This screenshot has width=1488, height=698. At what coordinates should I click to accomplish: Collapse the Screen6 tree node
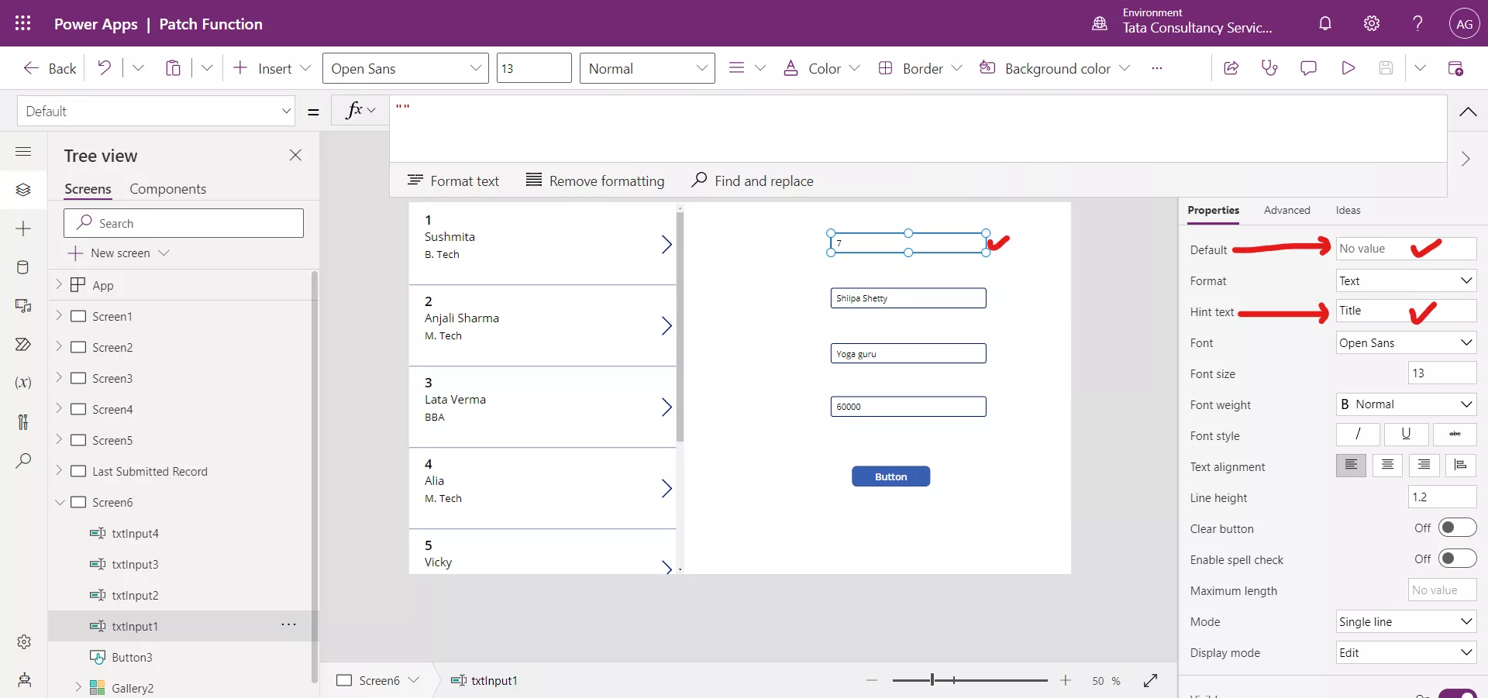tap(60, 503)
